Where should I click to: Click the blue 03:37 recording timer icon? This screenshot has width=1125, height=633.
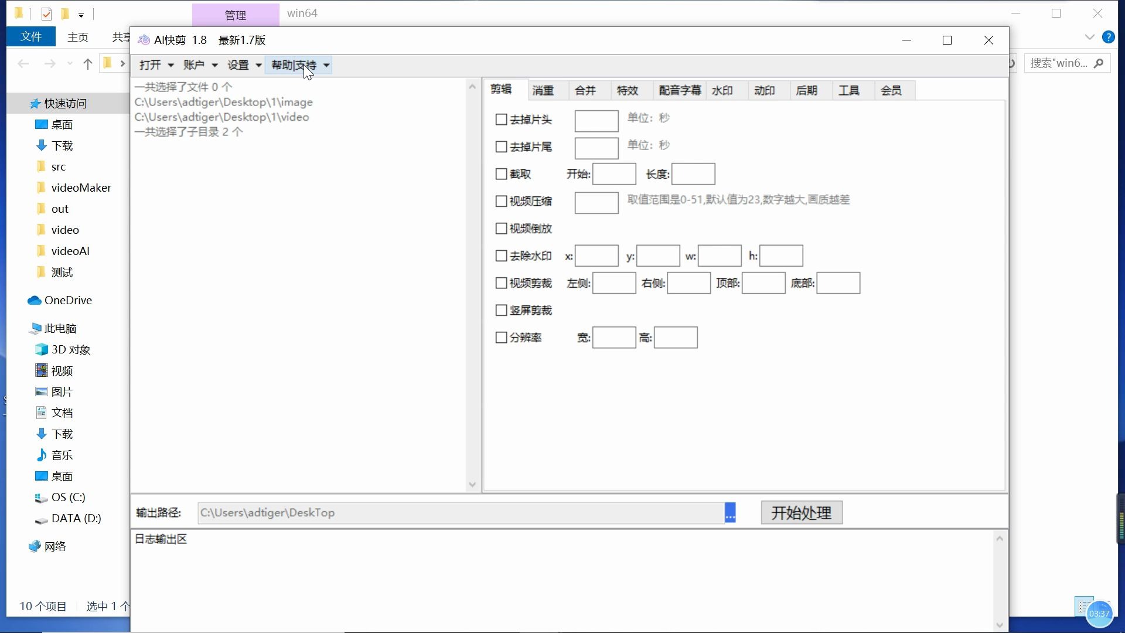coord(1099,614)
